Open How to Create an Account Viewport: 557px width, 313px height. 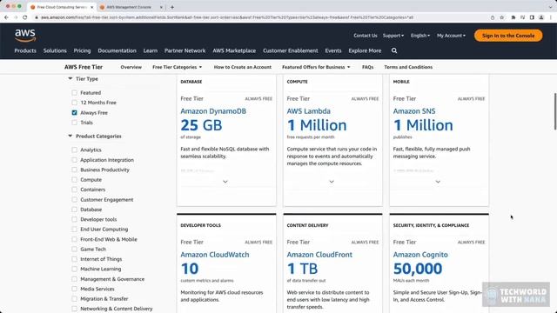tap(242, 67)
